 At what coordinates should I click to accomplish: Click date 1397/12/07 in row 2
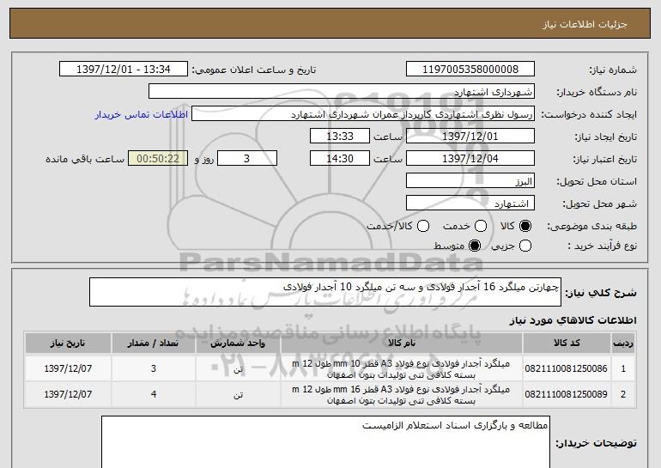coord(68,394)
